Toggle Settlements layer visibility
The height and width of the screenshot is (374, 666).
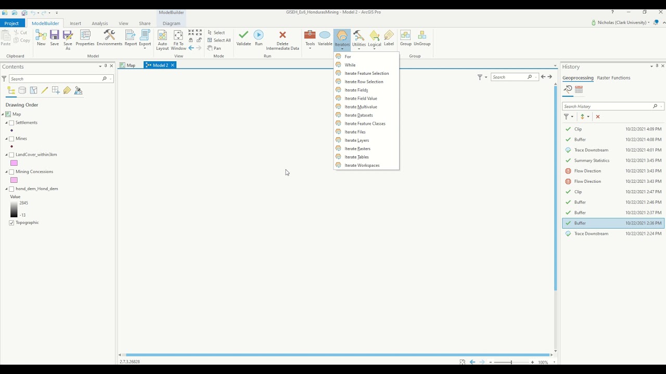(12, 123)
